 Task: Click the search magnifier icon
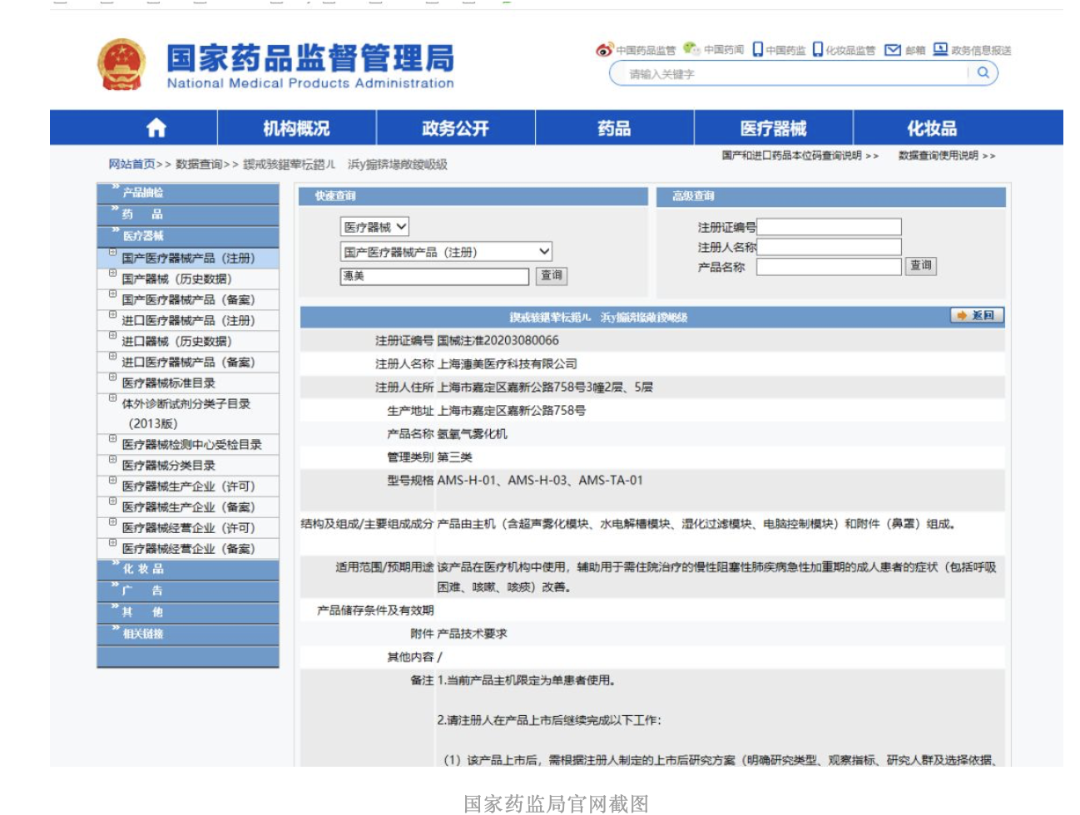point(983,72)
